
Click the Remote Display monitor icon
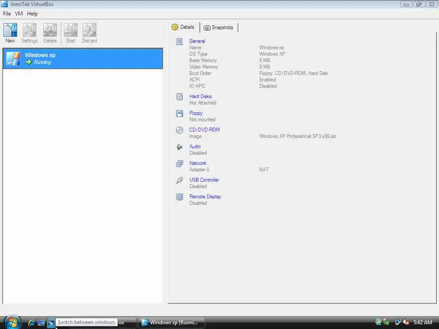180,197
